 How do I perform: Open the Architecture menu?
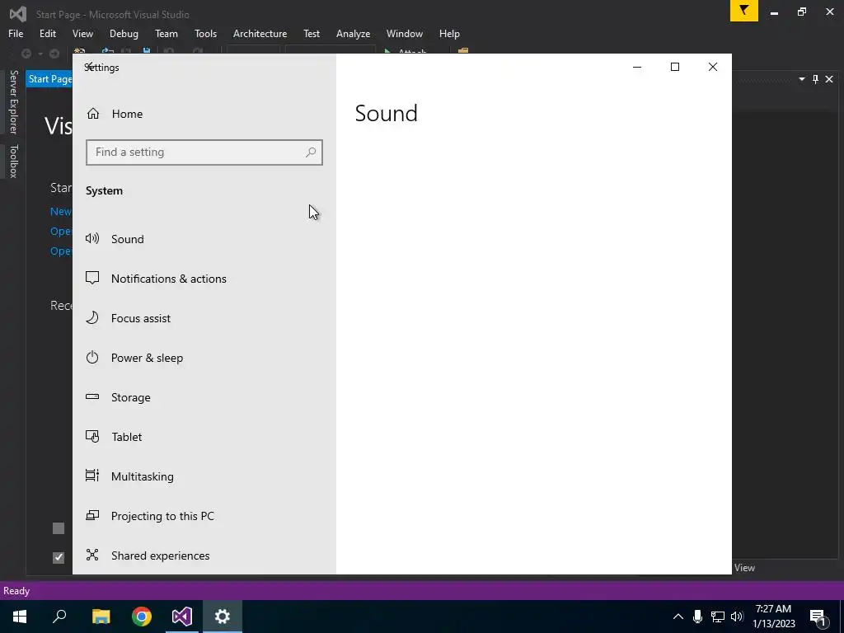pyautogui.click(x=260, y=33)
